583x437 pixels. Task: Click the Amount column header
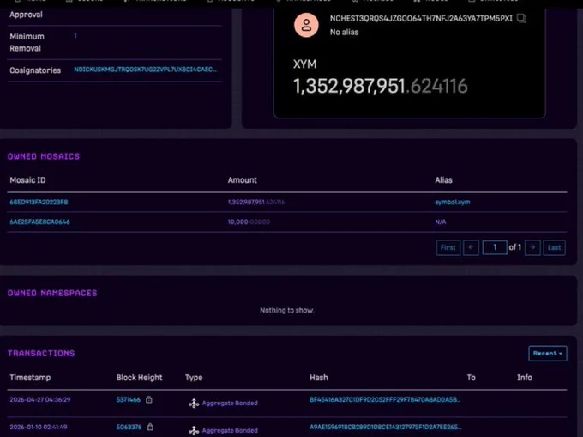[243, 180]
